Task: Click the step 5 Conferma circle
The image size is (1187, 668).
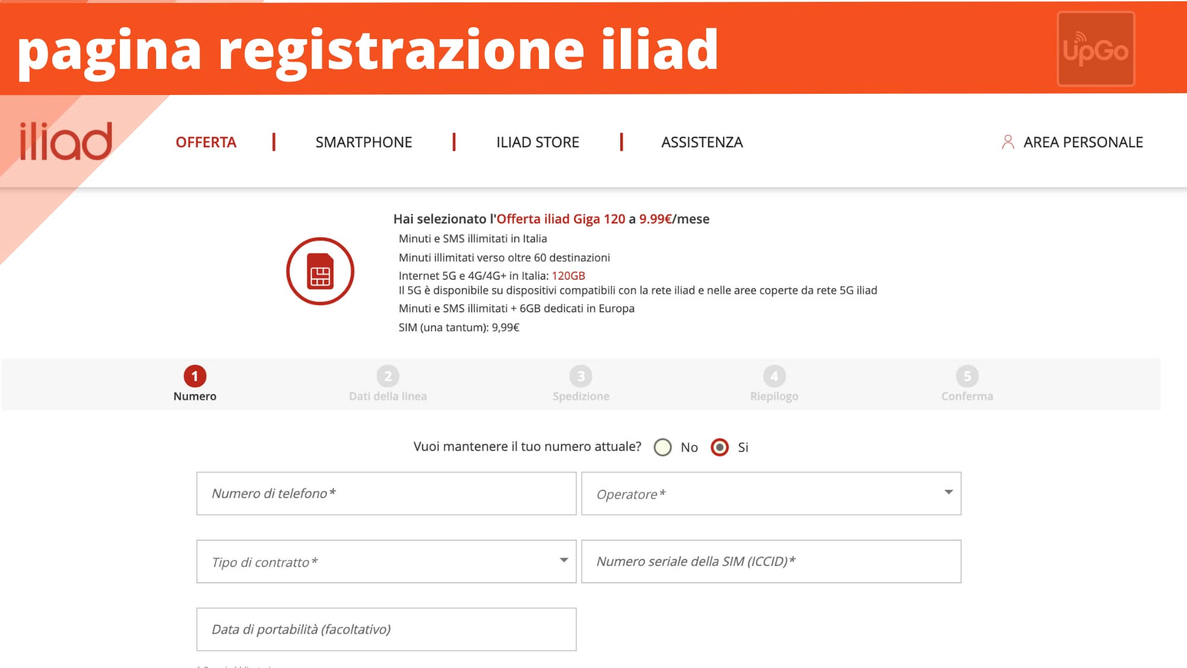Action: (967, 376)
